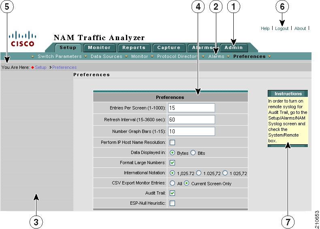Open the Setup tab

(x=68, y=47)
